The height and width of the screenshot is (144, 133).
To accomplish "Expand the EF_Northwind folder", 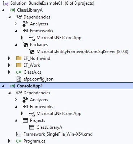I will click(9, 58).
